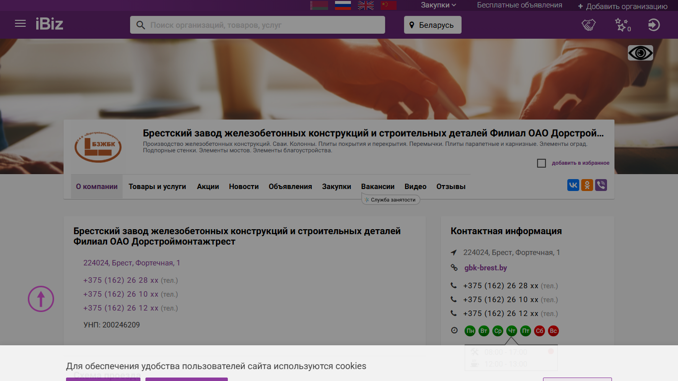Click the УНП: 200246209 text
The width and height of the screenshot is (678, 381).
pyautogui.click(x=112, y=325)
